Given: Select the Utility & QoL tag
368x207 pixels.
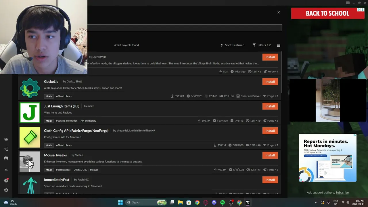Looking at the screenshot, I should 80,170.
